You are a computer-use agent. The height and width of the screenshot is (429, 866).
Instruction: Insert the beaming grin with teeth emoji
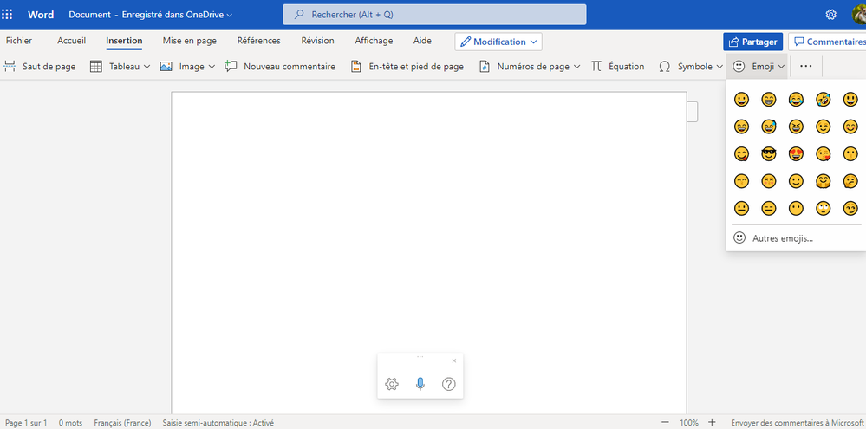coord(768,100)
